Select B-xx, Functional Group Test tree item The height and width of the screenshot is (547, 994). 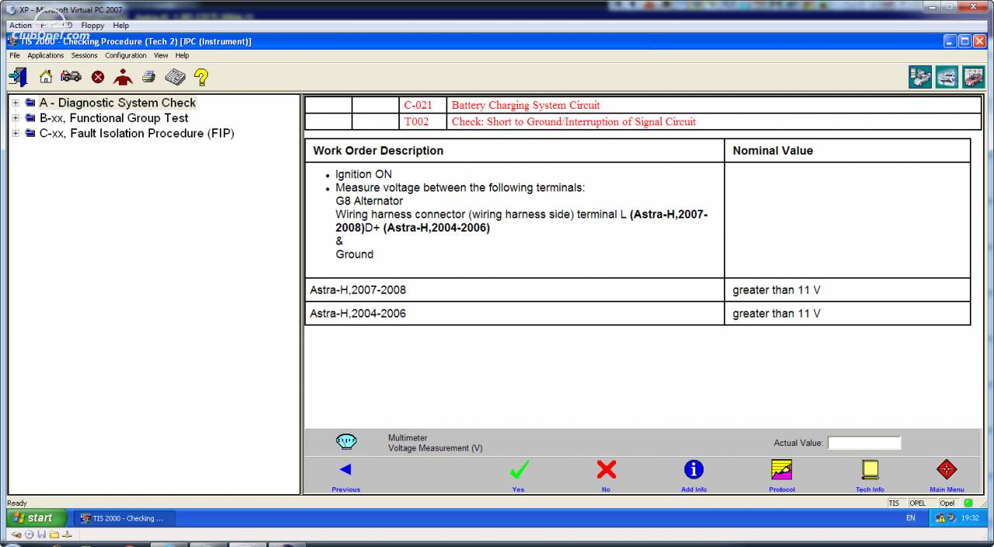click(114, 118)
